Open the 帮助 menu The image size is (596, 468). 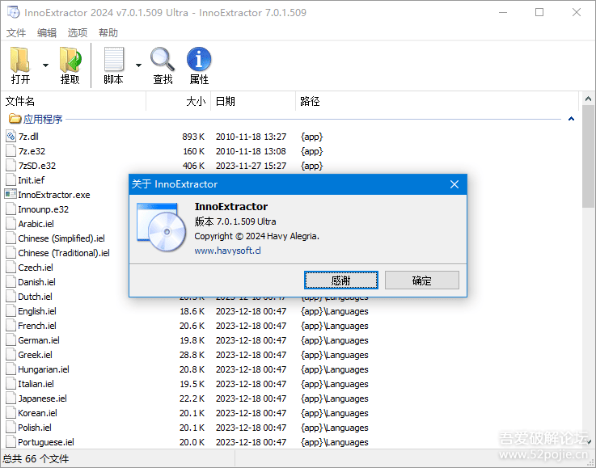[108, 33]
